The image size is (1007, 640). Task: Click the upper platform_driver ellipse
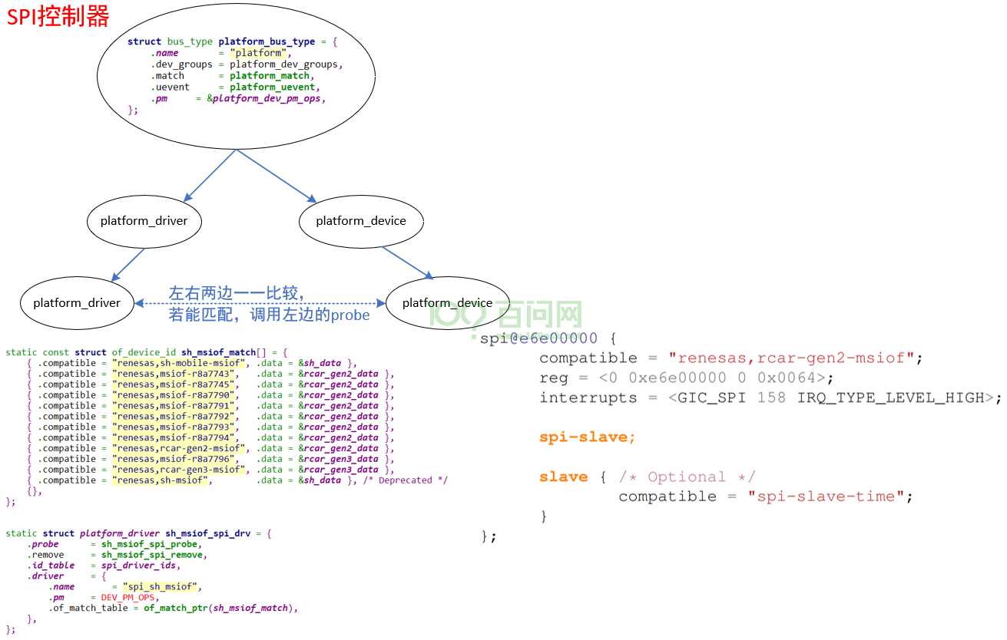point(144,221)
